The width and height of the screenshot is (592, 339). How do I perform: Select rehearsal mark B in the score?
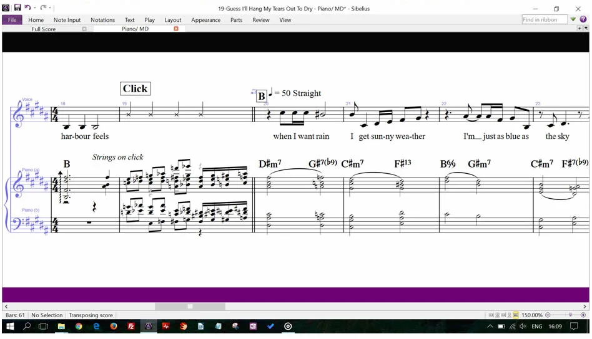(x=261, y=97)
